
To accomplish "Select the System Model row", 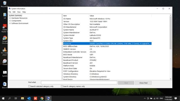I will (107, 35).
